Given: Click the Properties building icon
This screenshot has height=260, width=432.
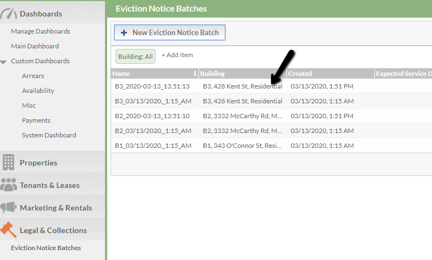Looking at the screenshot, I should pyautogui.click(x=8, y=162).
